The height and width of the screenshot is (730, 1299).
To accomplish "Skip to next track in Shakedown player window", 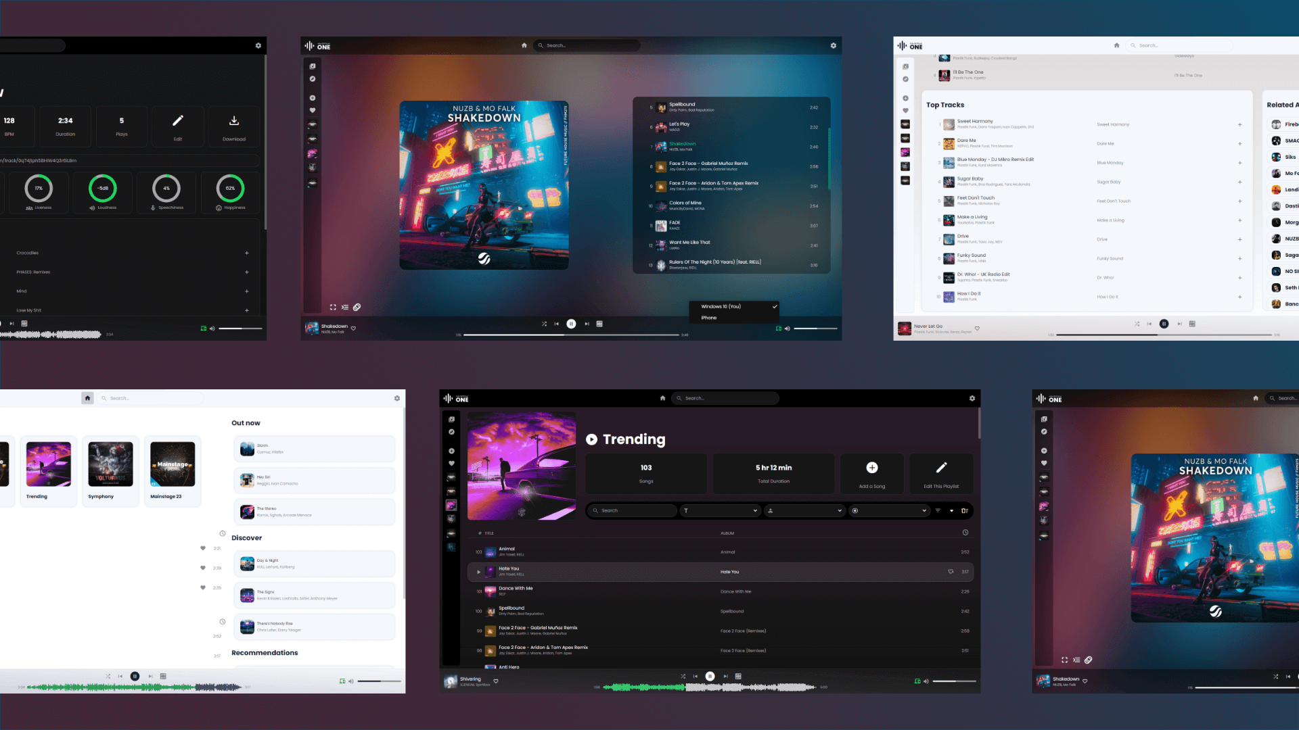I will coord(587,324).
